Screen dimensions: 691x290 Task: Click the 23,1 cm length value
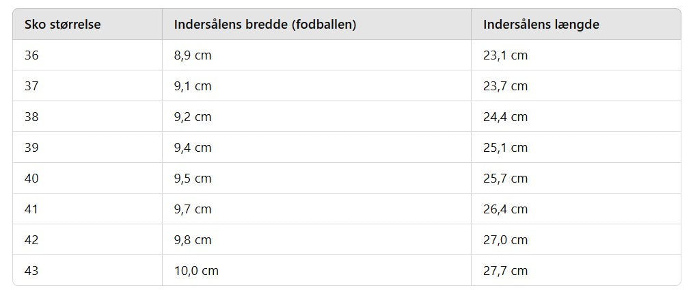[505, 55]
